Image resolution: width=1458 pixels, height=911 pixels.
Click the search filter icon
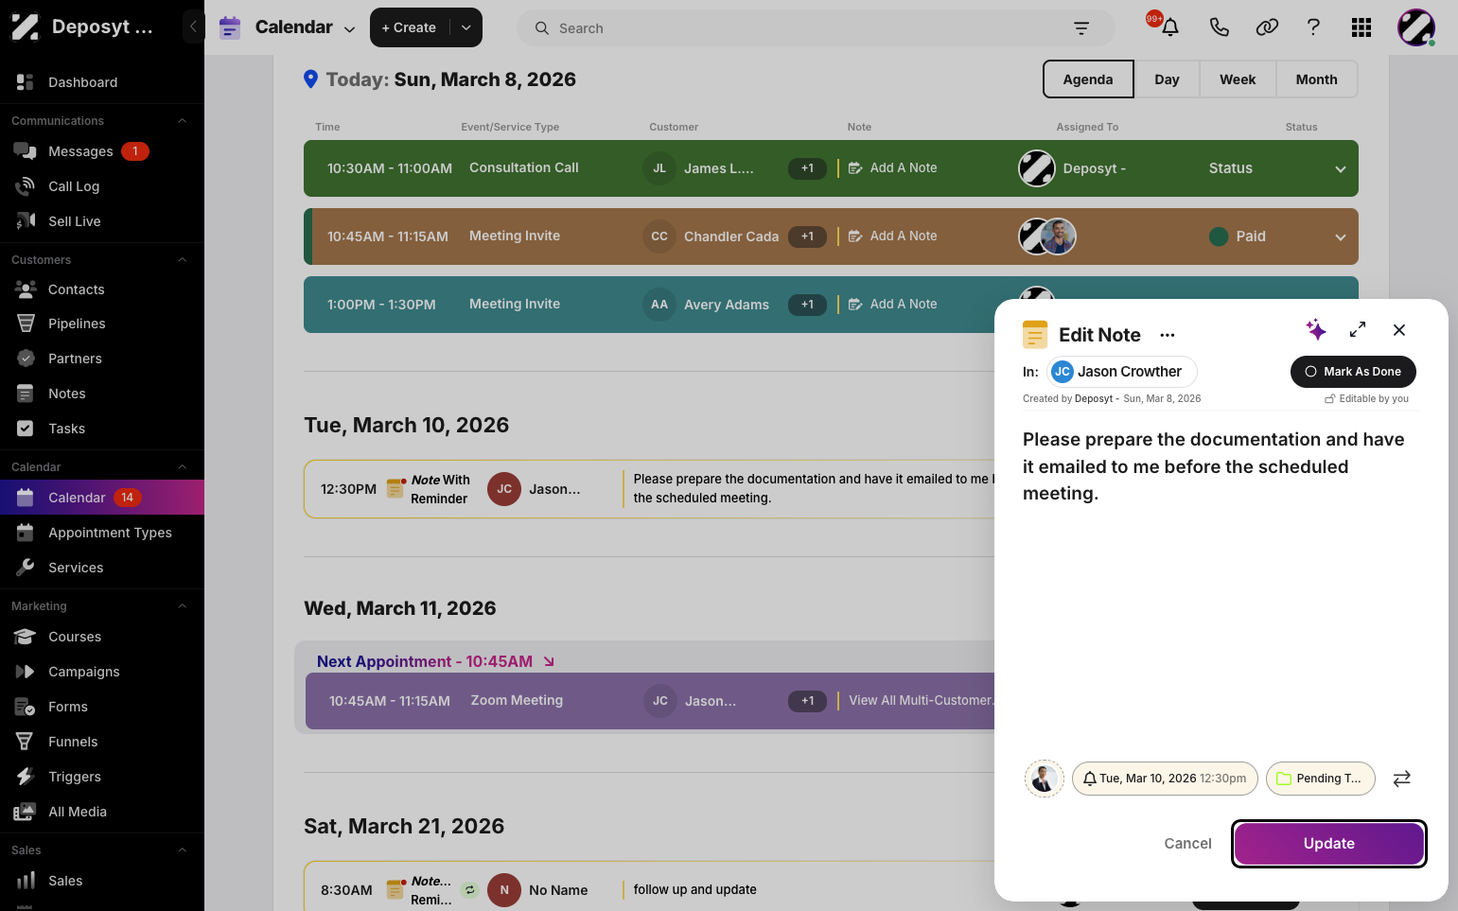coord(1081,28)
